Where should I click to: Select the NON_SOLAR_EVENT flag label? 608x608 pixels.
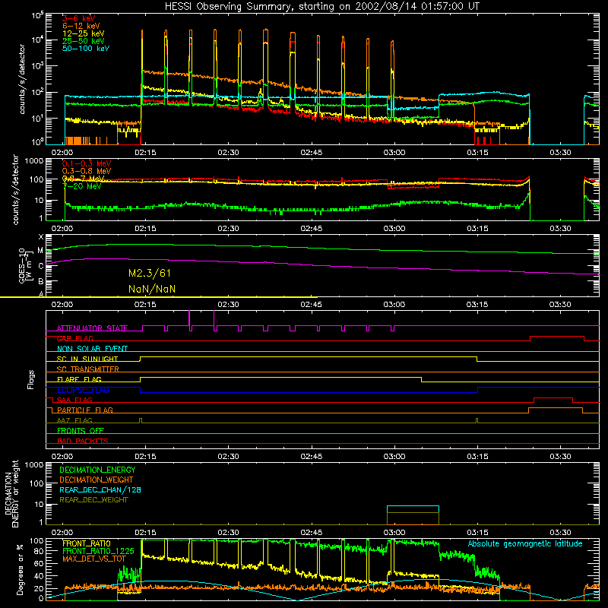pyautogui.click(x=92, y=349)
